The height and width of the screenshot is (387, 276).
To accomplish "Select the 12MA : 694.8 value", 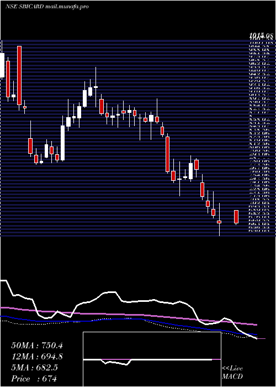I will point(37,357).
